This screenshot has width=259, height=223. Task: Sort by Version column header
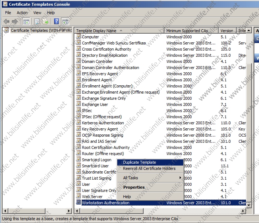(227, 31)
